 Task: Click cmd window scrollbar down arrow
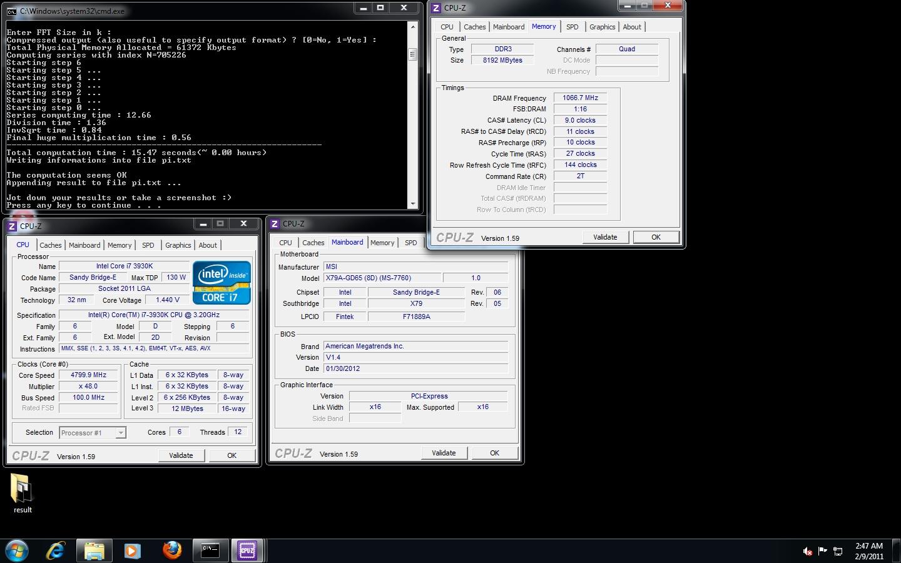point(412,204)
